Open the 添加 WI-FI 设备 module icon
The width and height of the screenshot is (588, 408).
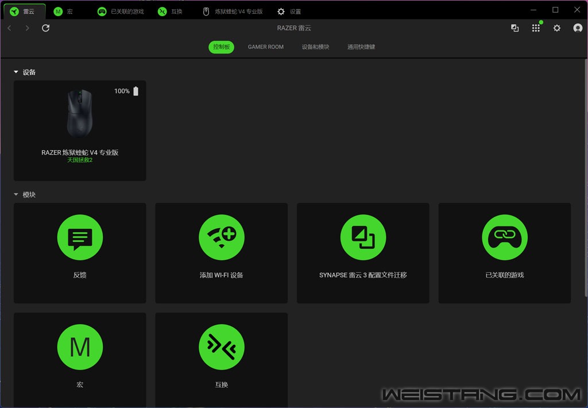222,237
